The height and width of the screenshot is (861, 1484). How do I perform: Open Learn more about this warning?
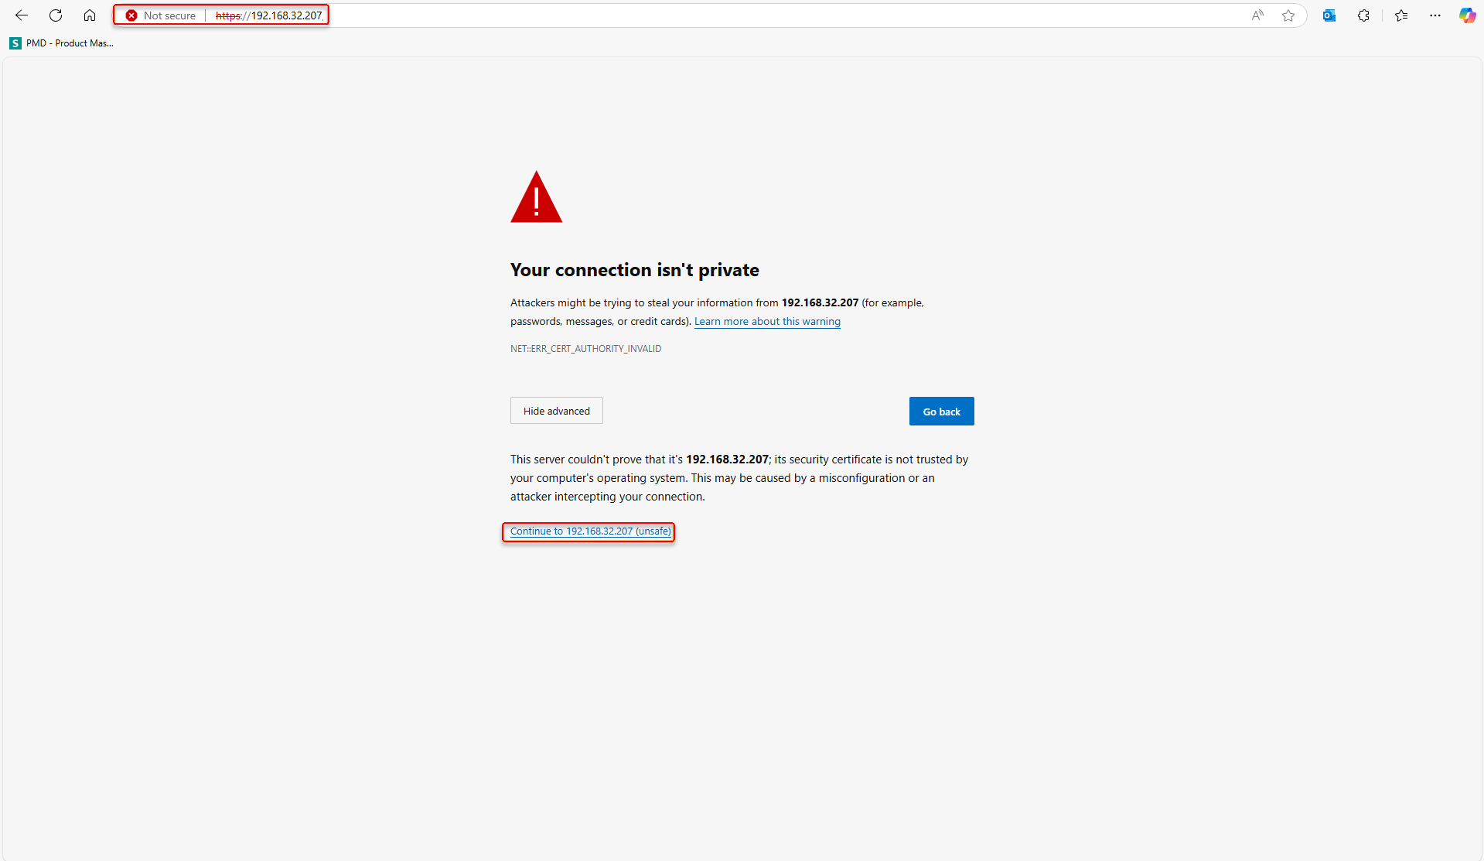click(x=767, y=321)
